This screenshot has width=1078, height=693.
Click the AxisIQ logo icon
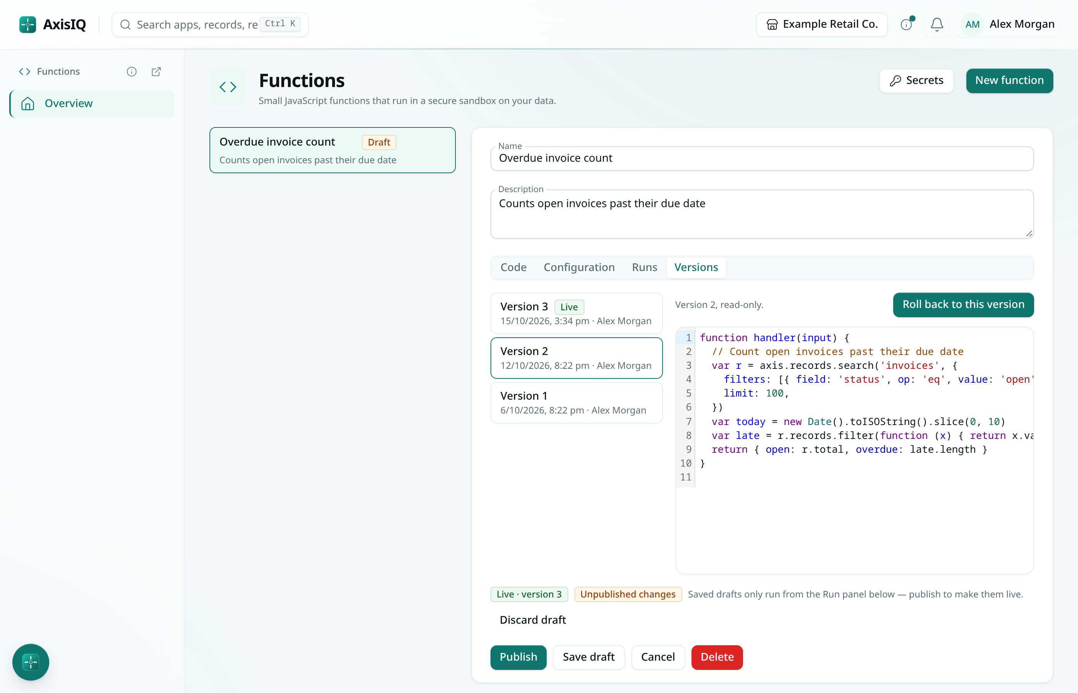[27, 24]
